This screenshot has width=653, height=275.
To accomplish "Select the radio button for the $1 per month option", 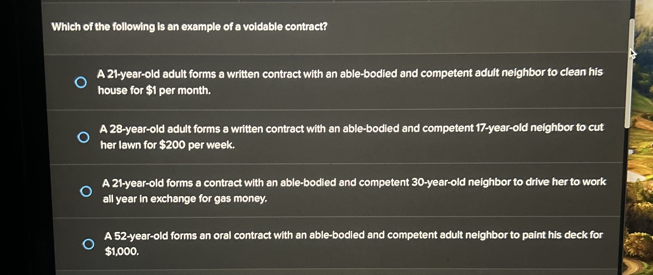I will coord(81,82).
